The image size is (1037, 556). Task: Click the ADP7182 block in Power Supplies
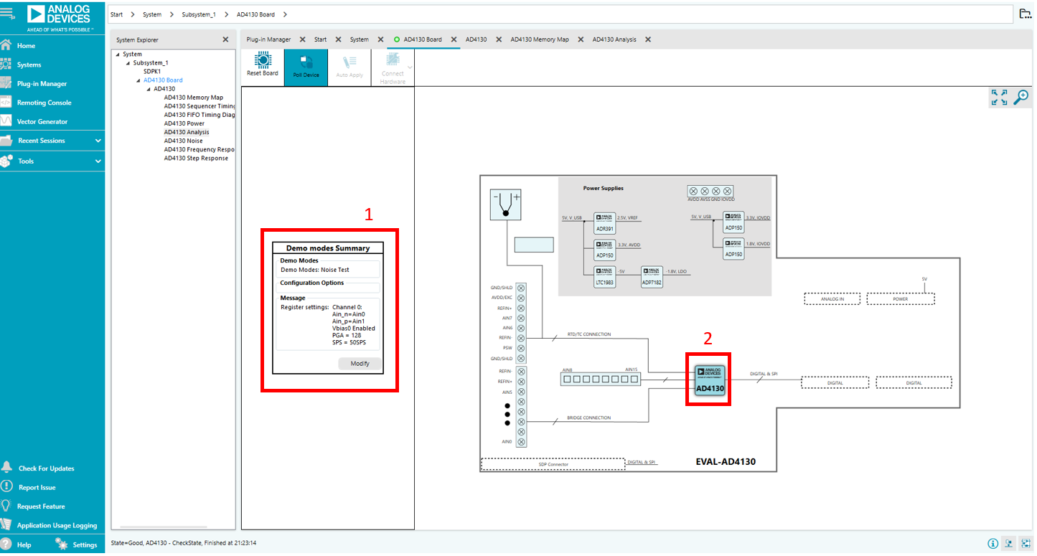[652, 277]
